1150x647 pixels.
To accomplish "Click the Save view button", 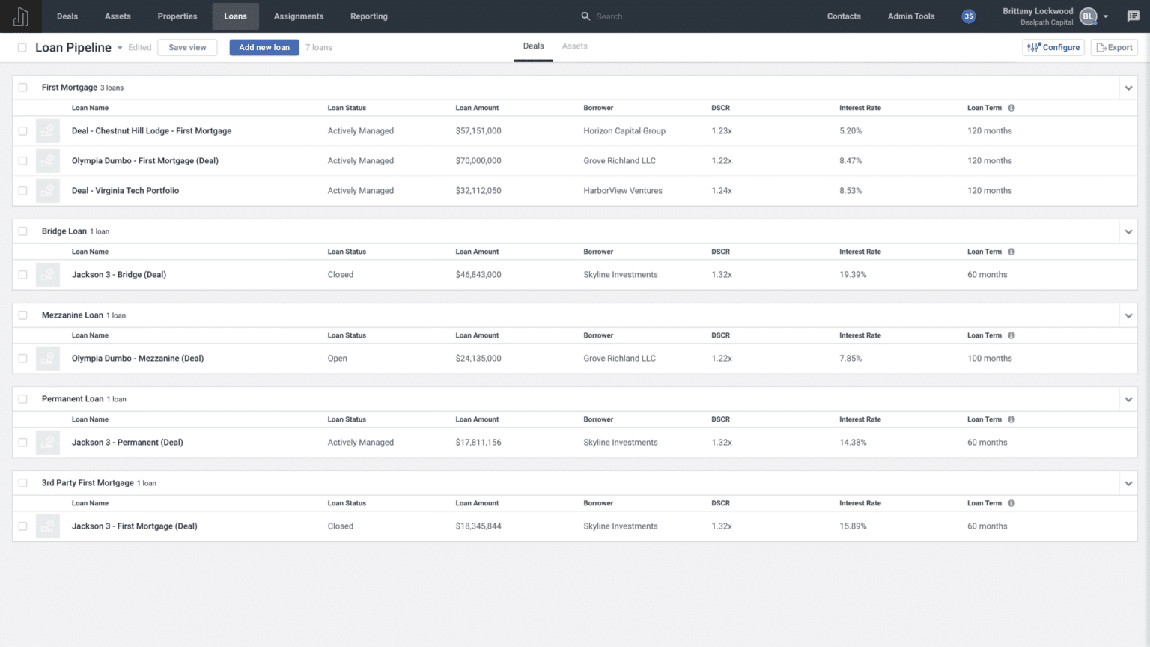I will 187,47.
